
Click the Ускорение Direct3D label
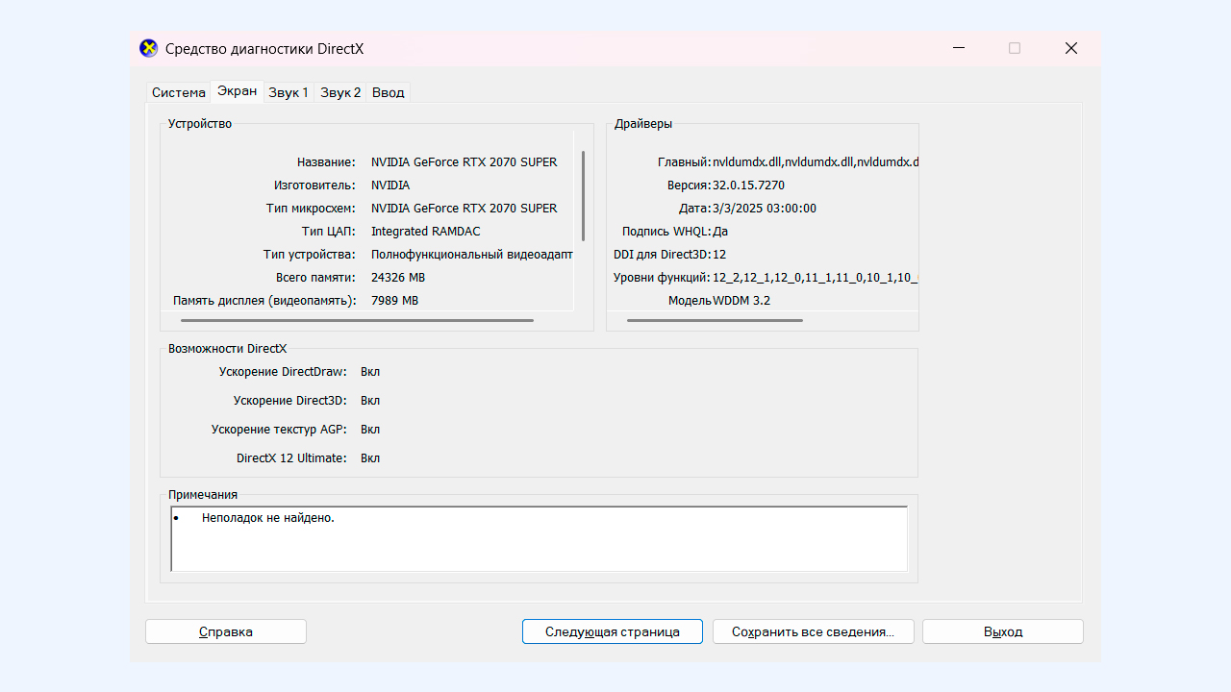pyautogui.click(x=289, y=401)
